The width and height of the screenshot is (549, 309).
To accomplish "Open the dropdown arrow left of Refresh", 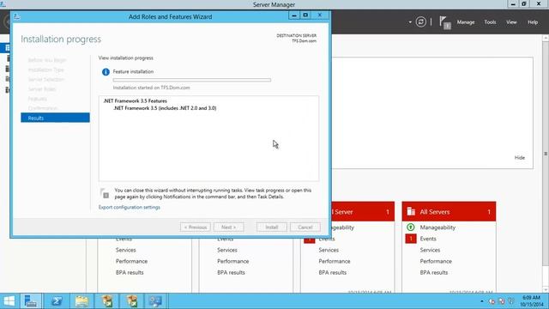I will click(410, 22).
